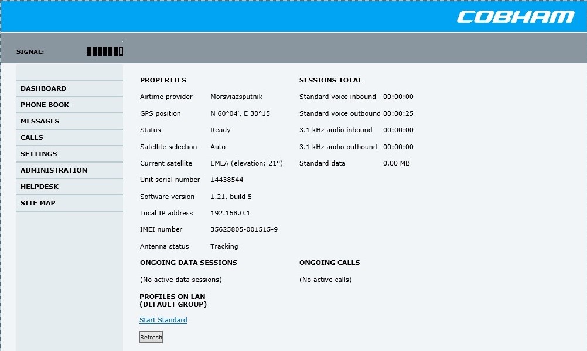Click the signal strength bar indicator
The height and width of the screenshot is (351, 587).
105,51
